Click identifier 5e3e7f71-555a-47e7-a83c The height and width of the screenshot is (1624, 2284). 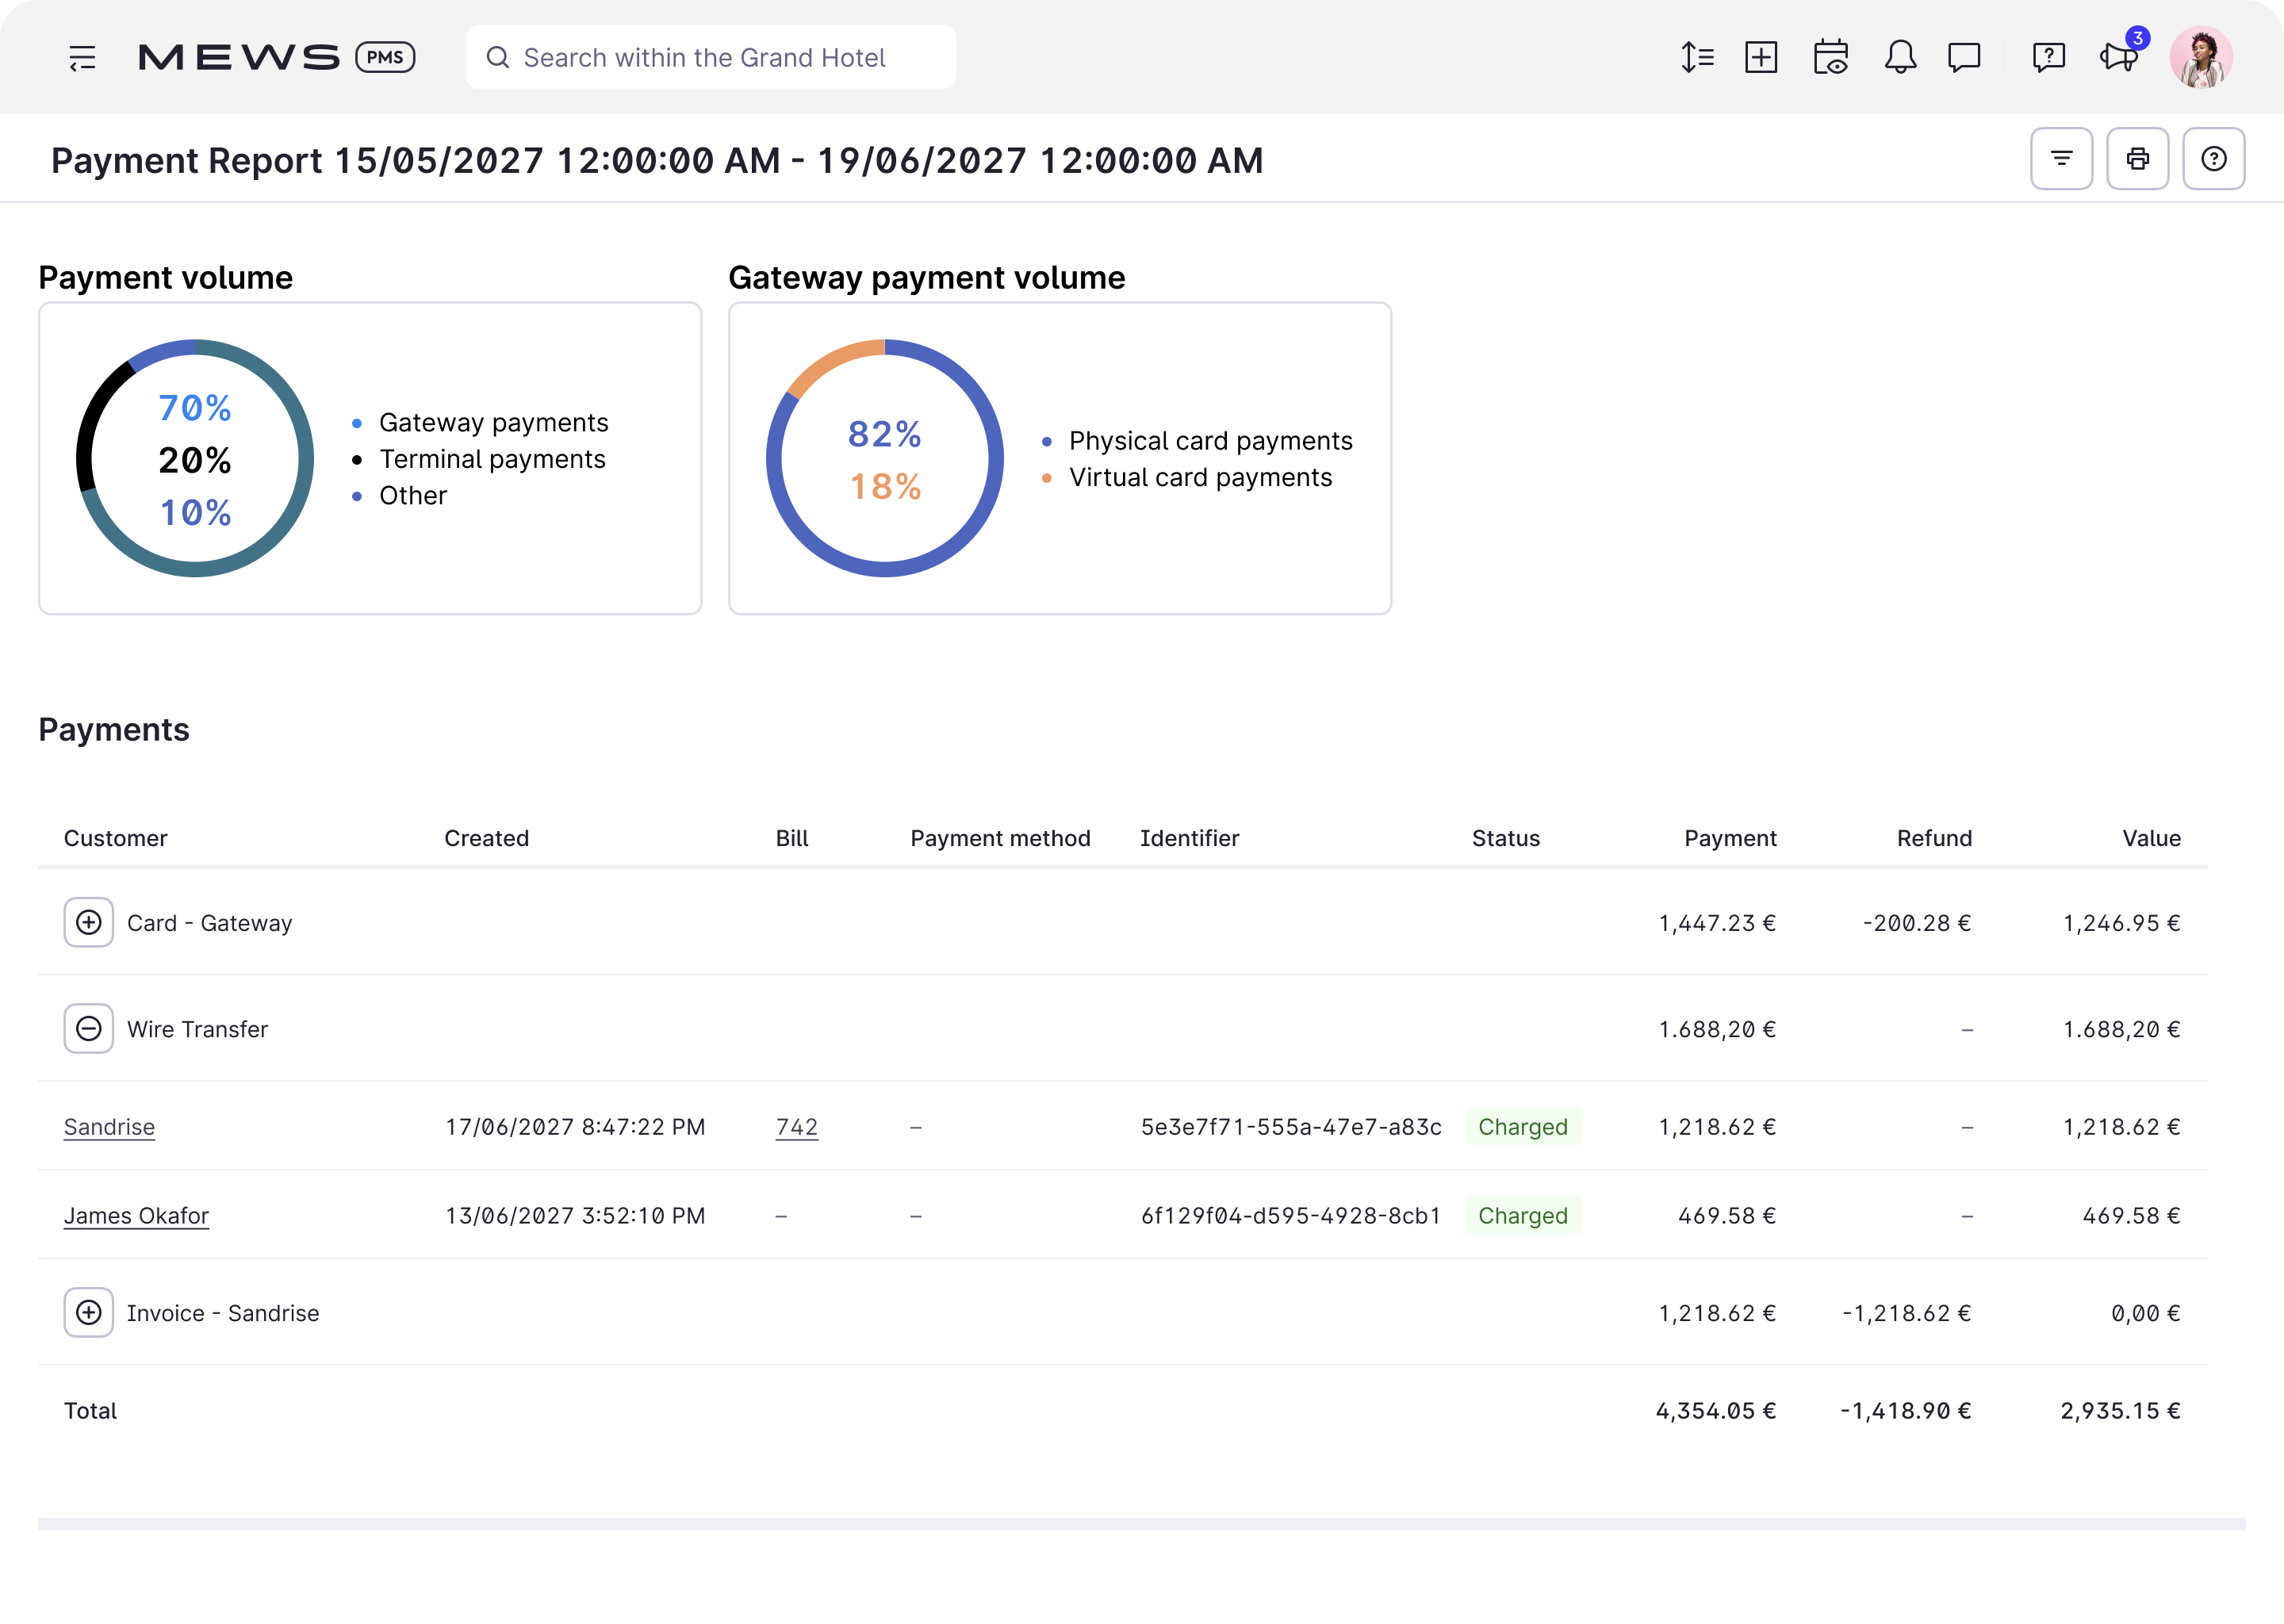pyautogui.click(x=1291, y=1127)
